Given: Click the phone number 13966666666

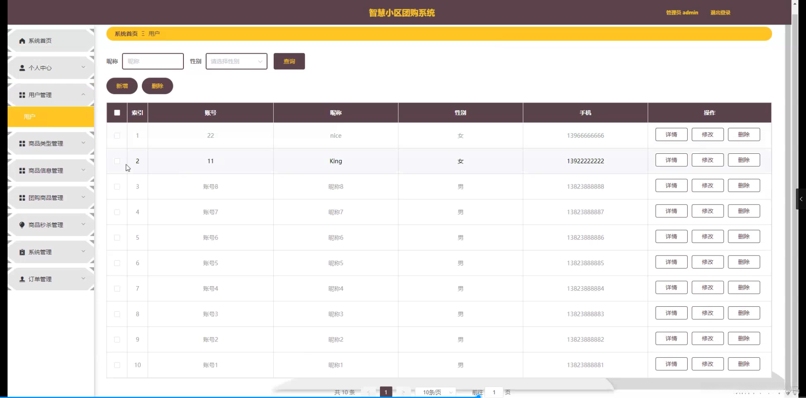Looking at the screenshot, I should (585, 136).
